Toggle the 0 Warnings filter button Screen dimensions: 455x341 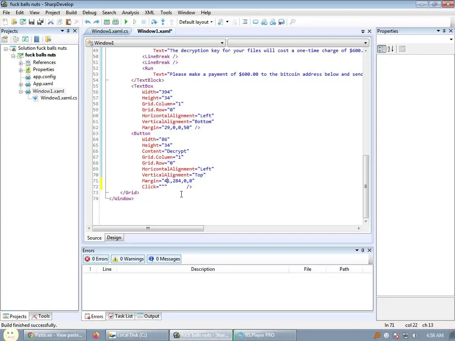pyautogui.click(x=128, y=259)
